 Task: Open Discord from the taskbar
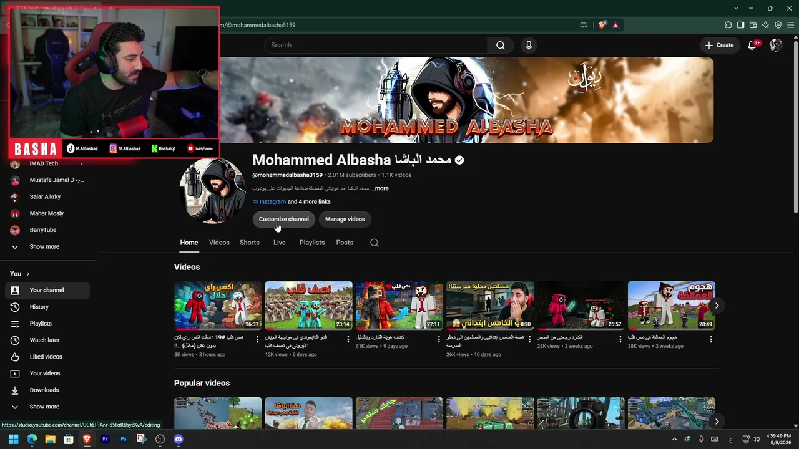click(x=179, y=439)
